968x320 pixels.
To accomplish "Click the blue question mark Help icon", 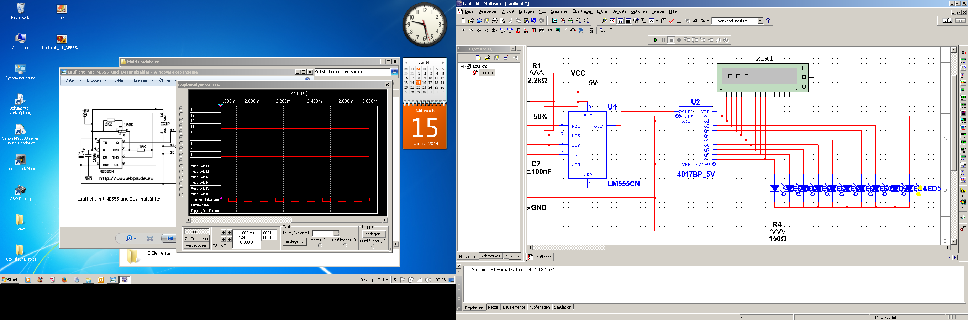I will [x=768, y=21].
